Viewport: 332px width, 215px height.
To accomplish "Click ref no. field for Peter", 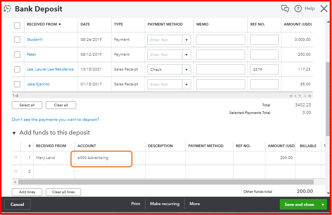I will [264, 55].
